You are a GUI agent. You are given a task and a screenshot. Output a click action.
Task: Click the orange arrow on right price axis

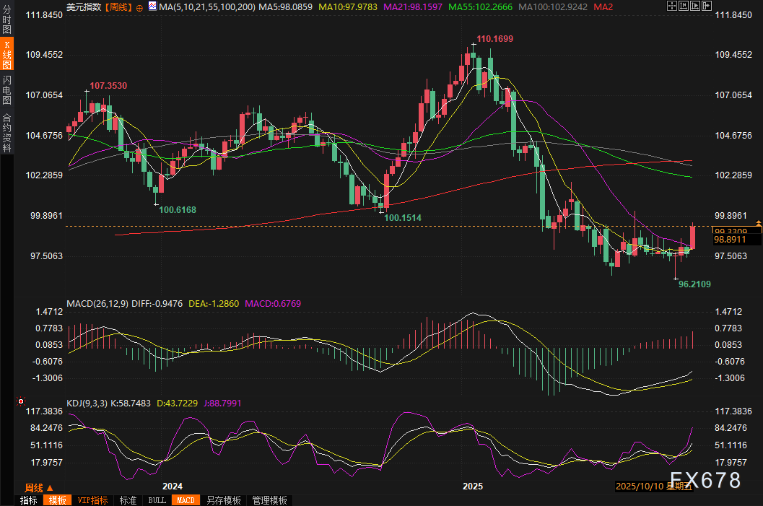pos(758,222)
